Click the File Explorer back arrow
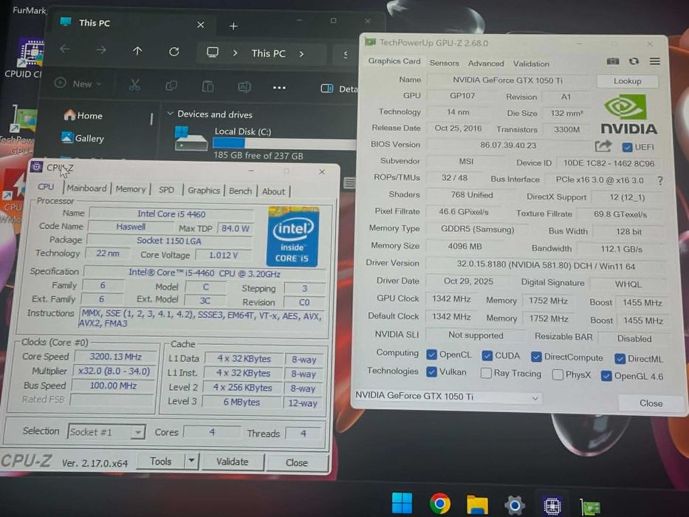This screenshot has width=689, height=517. coord(65,49)
